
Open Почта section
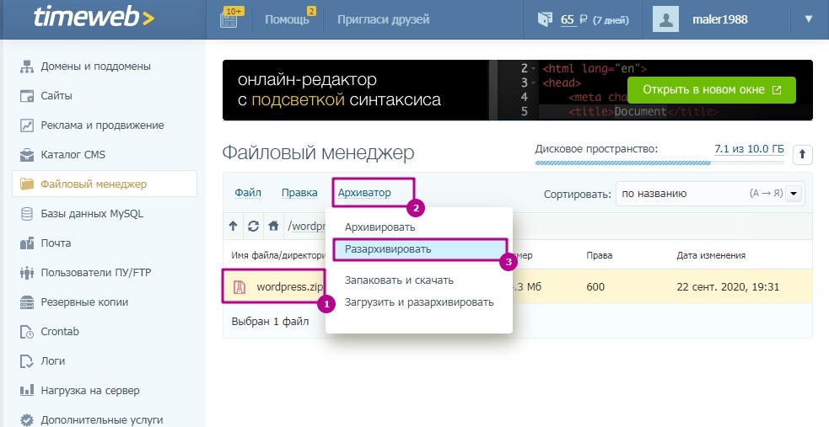click(56, 243)
